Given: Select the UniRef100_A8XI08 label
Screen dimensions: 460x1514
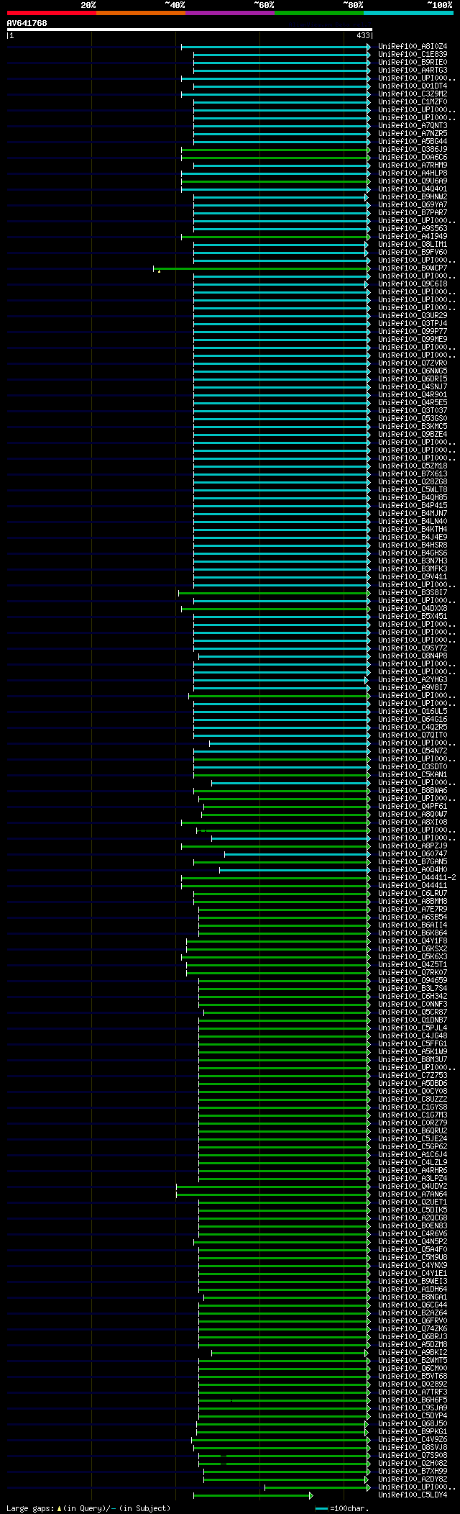Looking at the screenshot, I should 413,822.
